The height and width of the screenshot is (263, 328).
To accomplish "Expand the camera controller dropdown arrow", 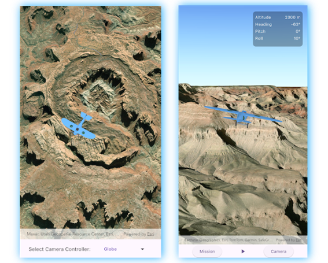I will pyautogui.click(x=142, y=249).
